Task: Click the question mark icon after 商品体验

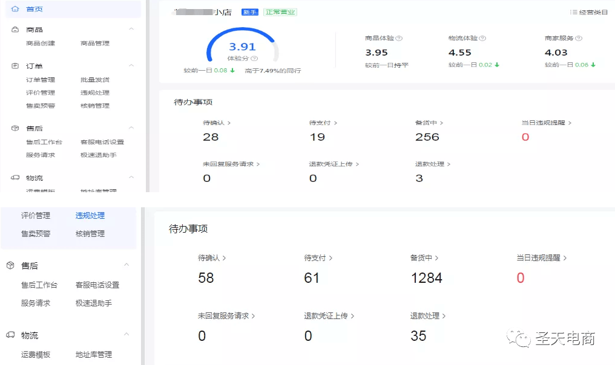Action: [x=399, y=38]
